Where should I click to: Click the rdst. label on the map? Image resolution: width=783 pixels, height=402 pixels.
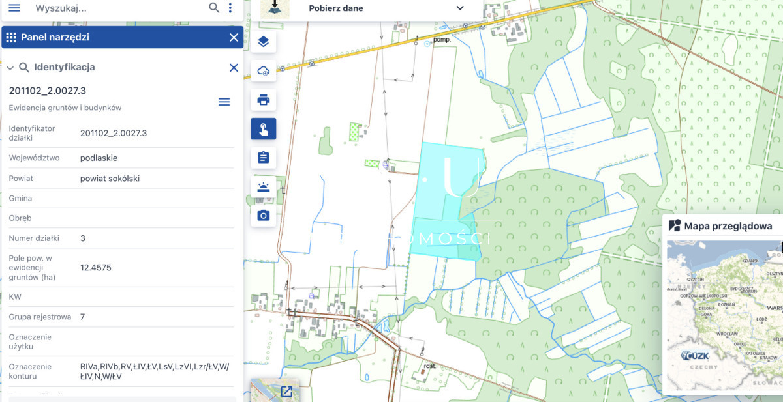pyautogui.click(x=429, y=365)
